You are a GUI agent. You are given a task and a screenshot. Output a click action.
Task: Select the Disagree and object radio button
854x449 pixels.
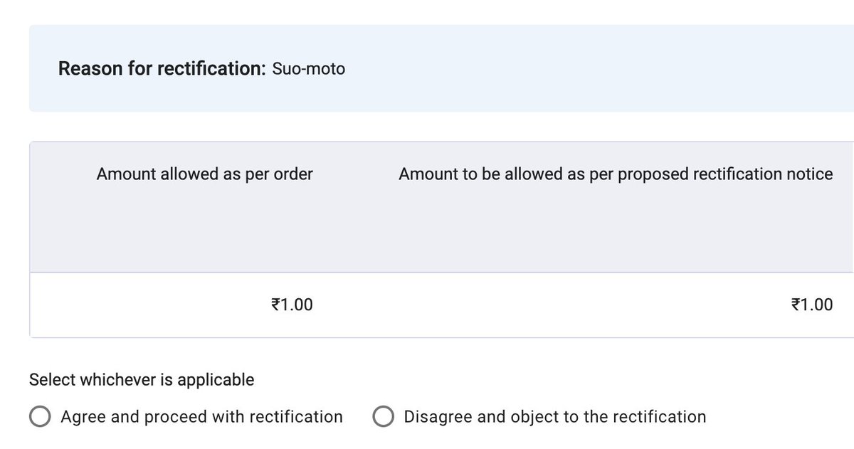click(x=384, y=417)
